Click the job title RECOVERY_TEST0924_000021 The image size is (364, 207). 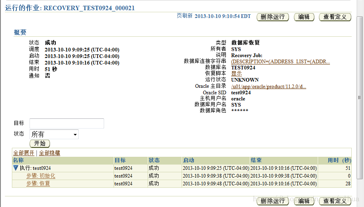click(89, 8)
